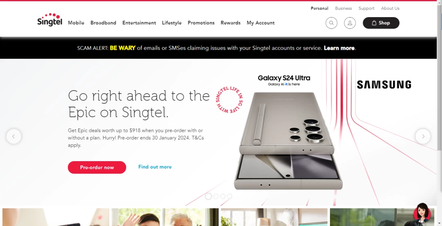Switch to the Business tab
This screenshot has height=226, width=442.
(343, 9)
